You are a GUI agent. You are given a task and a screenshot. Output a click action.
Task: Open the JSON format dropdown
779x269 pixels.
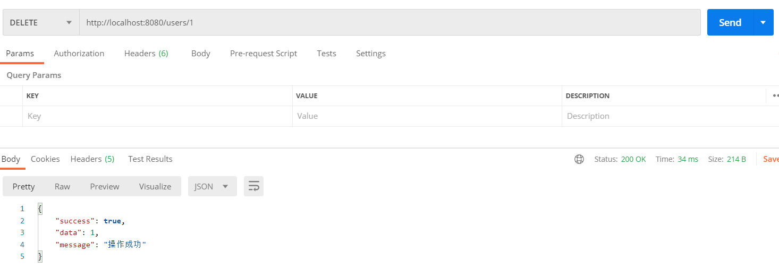pos(212,186)
